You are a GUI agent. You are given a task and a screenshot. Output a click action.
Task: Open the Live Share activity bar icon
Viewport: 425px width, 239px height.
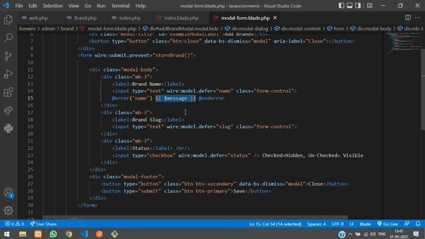9,110
